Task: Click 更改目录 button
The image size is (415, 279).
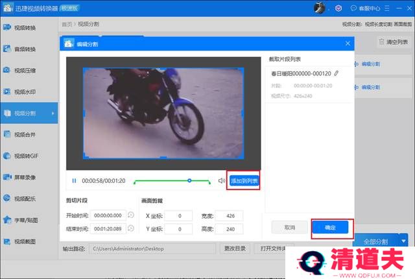Action: (x=235, y=249)
